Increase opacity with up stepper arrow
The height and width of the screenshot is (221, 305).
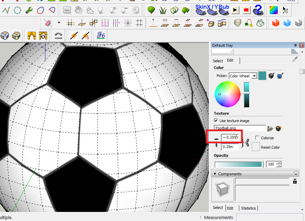tap(279, 163)
